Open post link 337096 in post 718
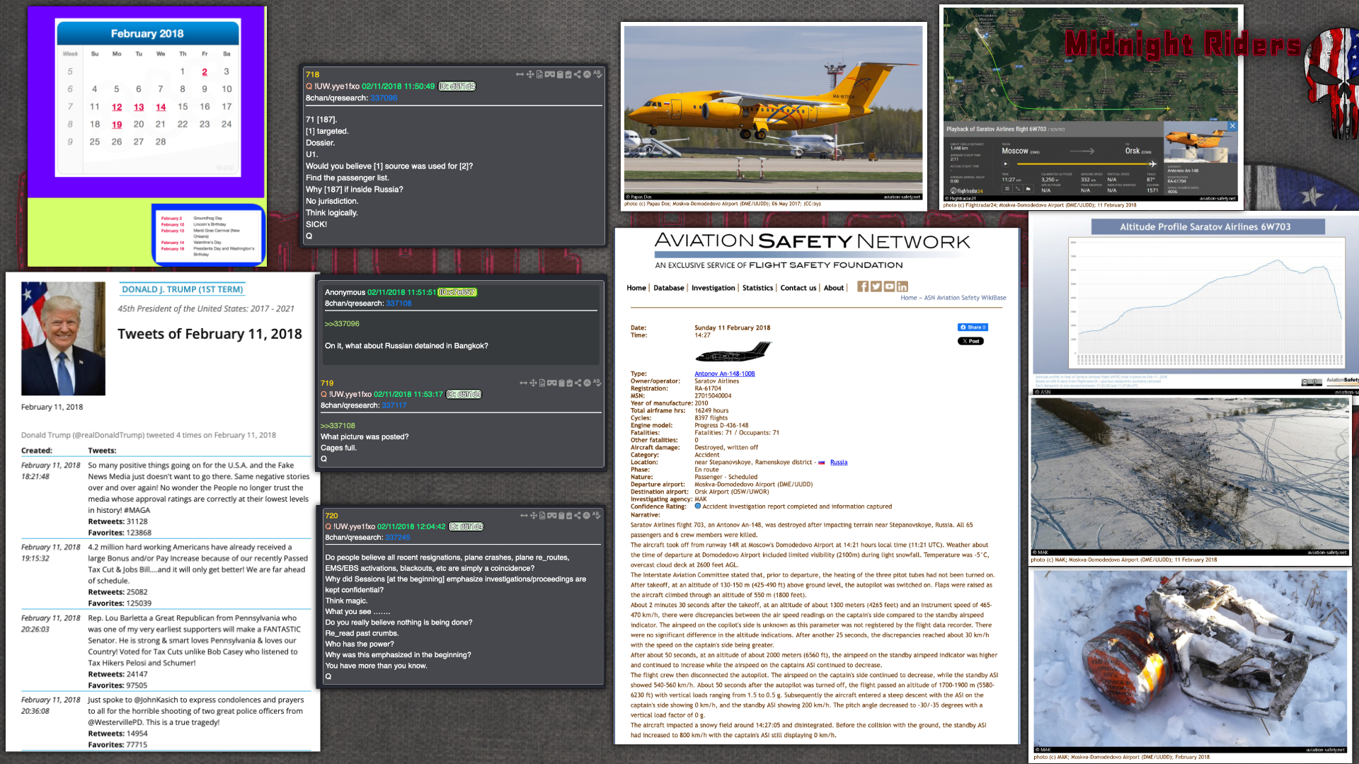This screenshot has height=764, width=1359. 384,98
